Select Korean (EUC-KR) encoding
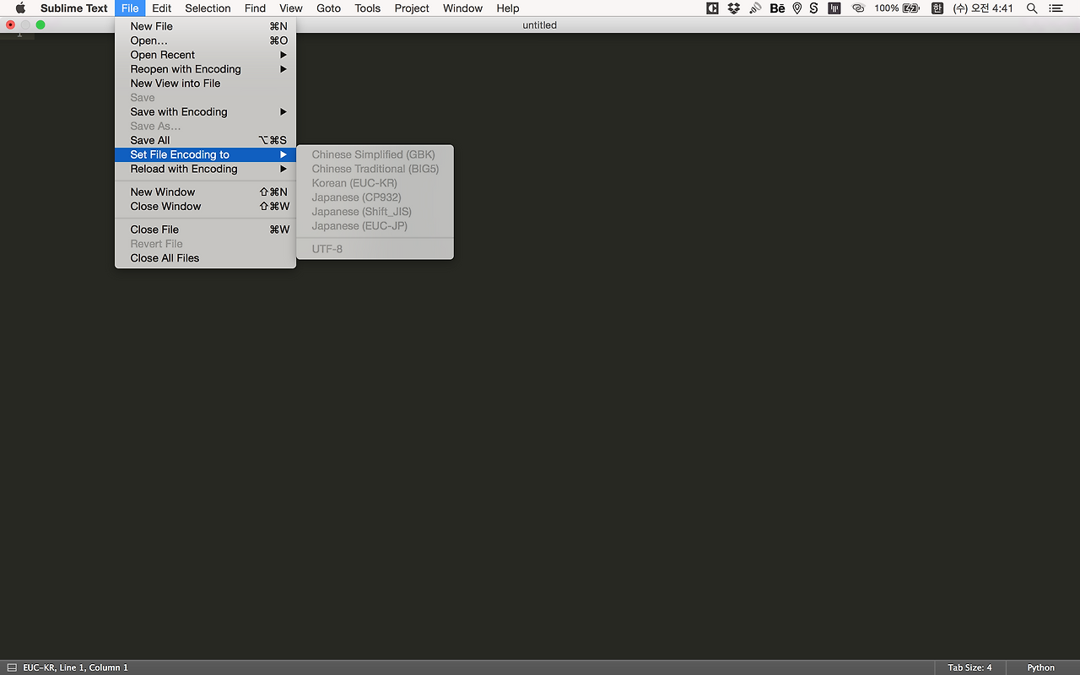This screenshot has height=675, width=1080. pos(375,183)
